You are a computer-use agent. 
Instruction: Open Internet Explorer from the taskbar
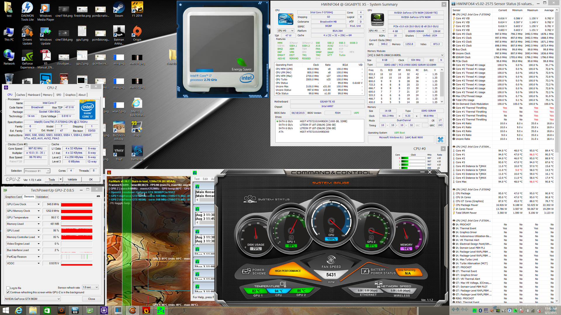pos(19,310)
